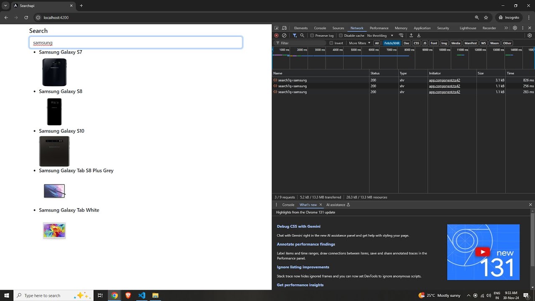Close the What's new drawer tab
The height and width of the screenshot is (301, 535).
(321, 205)
